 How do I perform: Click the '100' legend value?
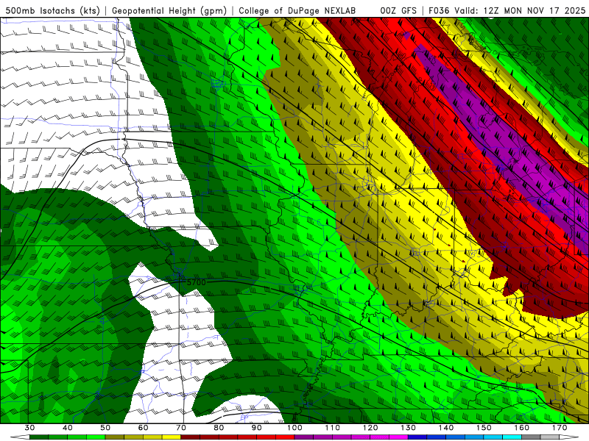[294, 428]
